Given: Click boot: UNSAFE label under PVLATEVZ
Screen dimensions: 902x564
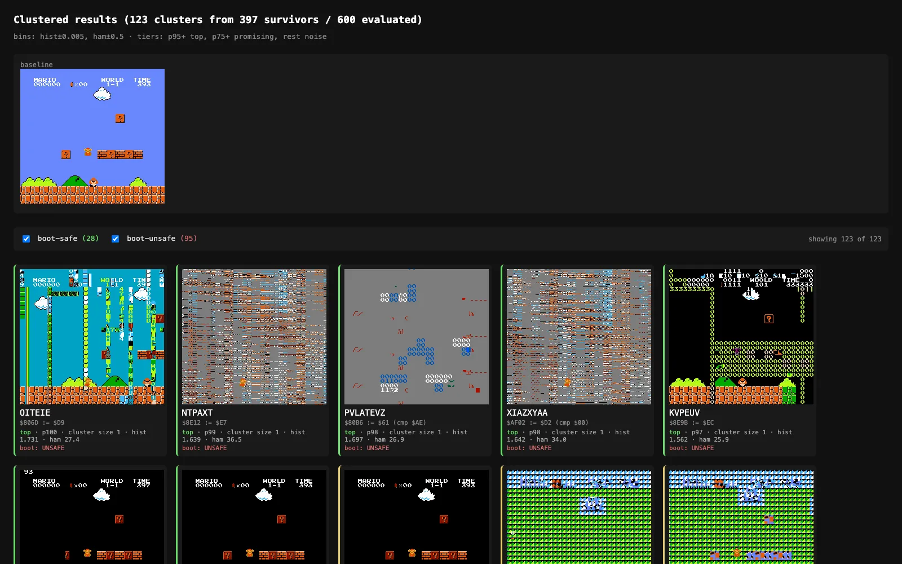Looking at the screenshot, I should (x=367, y=448).
